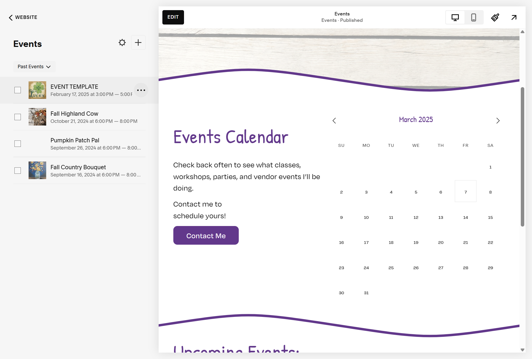Open full preview arrow icon
The width and height of the screenshot is (532, 359).
pos(514,18)
